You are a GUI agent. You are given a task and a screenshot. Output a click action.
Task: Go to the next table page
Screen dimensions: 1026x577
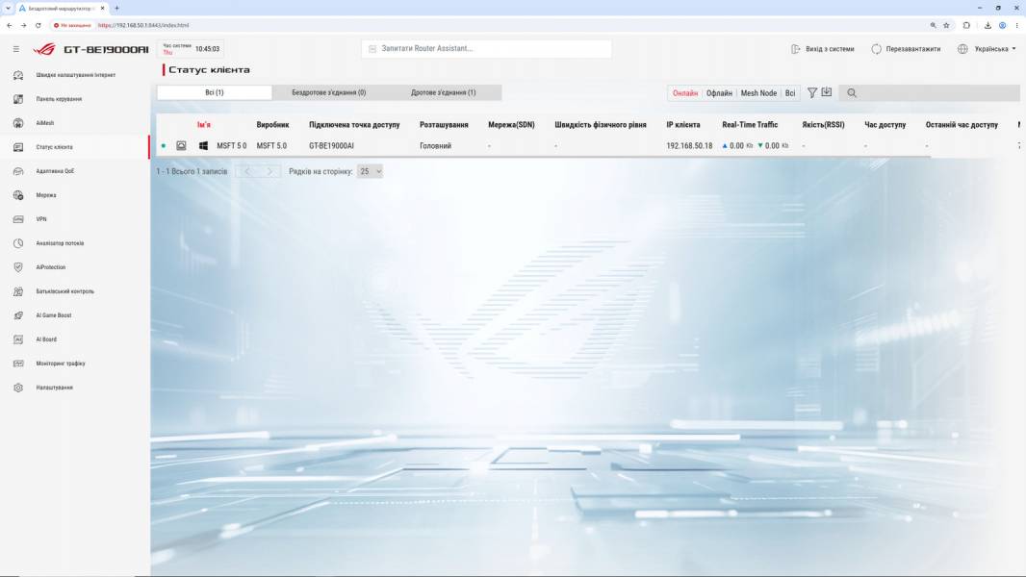[x=269, y=171]
